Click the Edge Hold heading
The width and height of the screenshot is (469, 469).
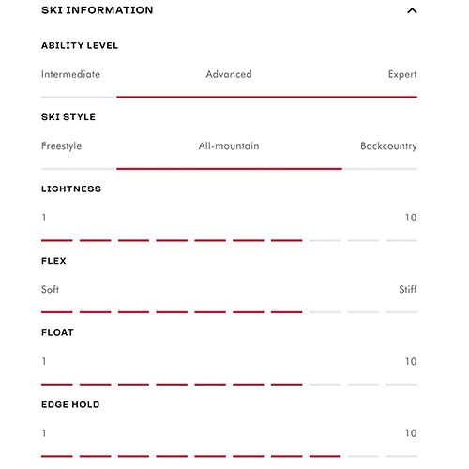pos(70,404)
